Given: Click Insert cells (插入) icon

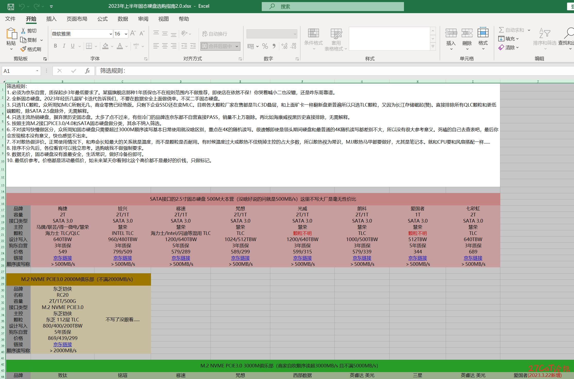Looking at the screenshot, I should (x=451, y=33).
